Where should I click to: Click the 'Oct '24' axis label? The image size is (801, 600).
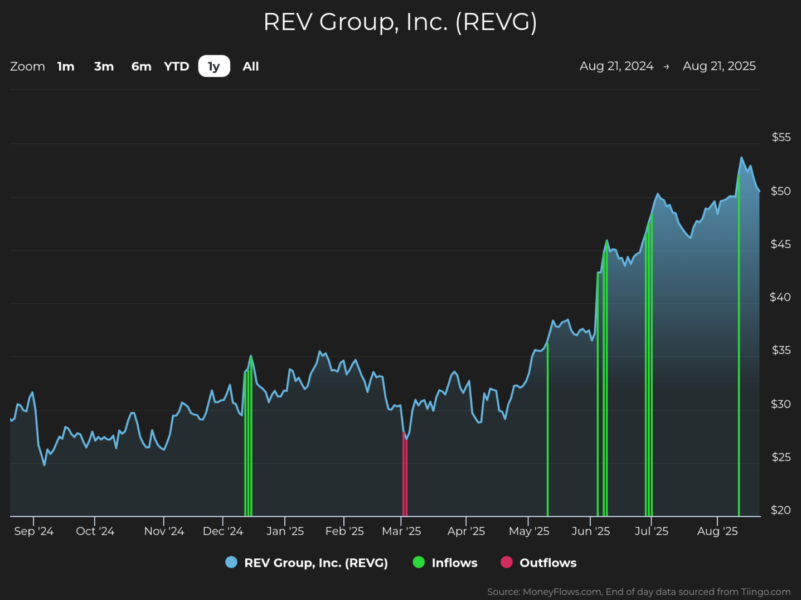tap(95, 531)
